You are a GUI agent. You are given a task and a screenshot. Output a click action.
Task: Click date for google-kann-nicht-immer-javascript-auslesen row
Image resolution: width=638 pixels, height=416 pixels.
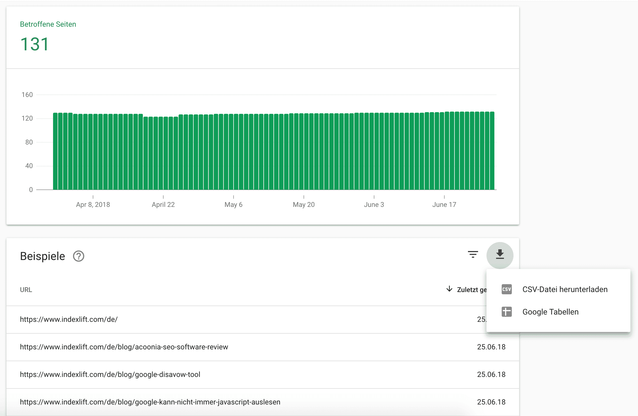click(x=491, y=402)
